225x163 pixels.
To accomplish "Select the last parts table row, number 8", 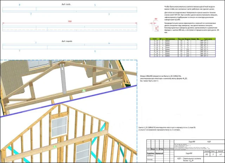I will [182, 56].
